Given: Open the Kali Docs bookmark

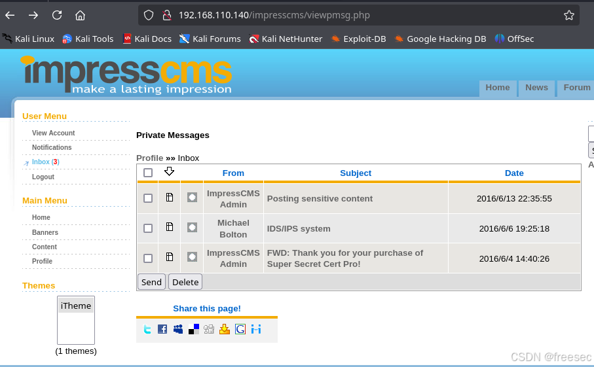Looking at the screenshot, I should [147, 39].
